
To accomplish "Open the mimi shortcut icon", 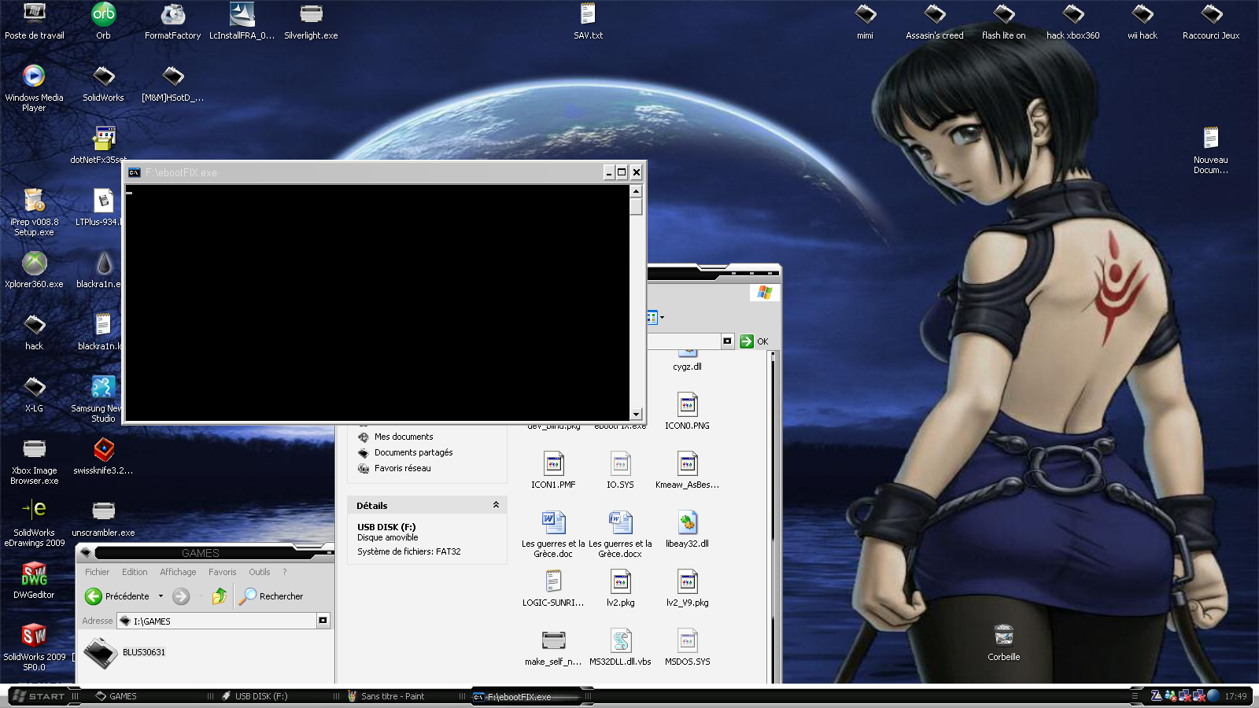I will [x=865, y=20].
